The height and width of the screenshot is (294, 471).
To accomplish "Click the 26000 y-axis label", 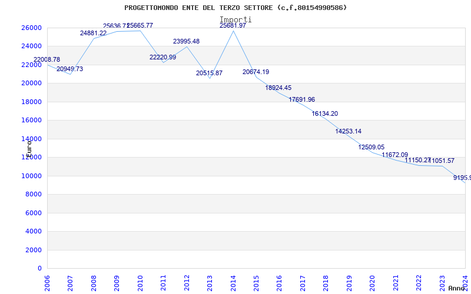I will click(x=31, y=28).
